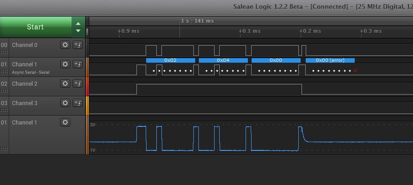Click the analog Channel 1 brown color strip

87,135
